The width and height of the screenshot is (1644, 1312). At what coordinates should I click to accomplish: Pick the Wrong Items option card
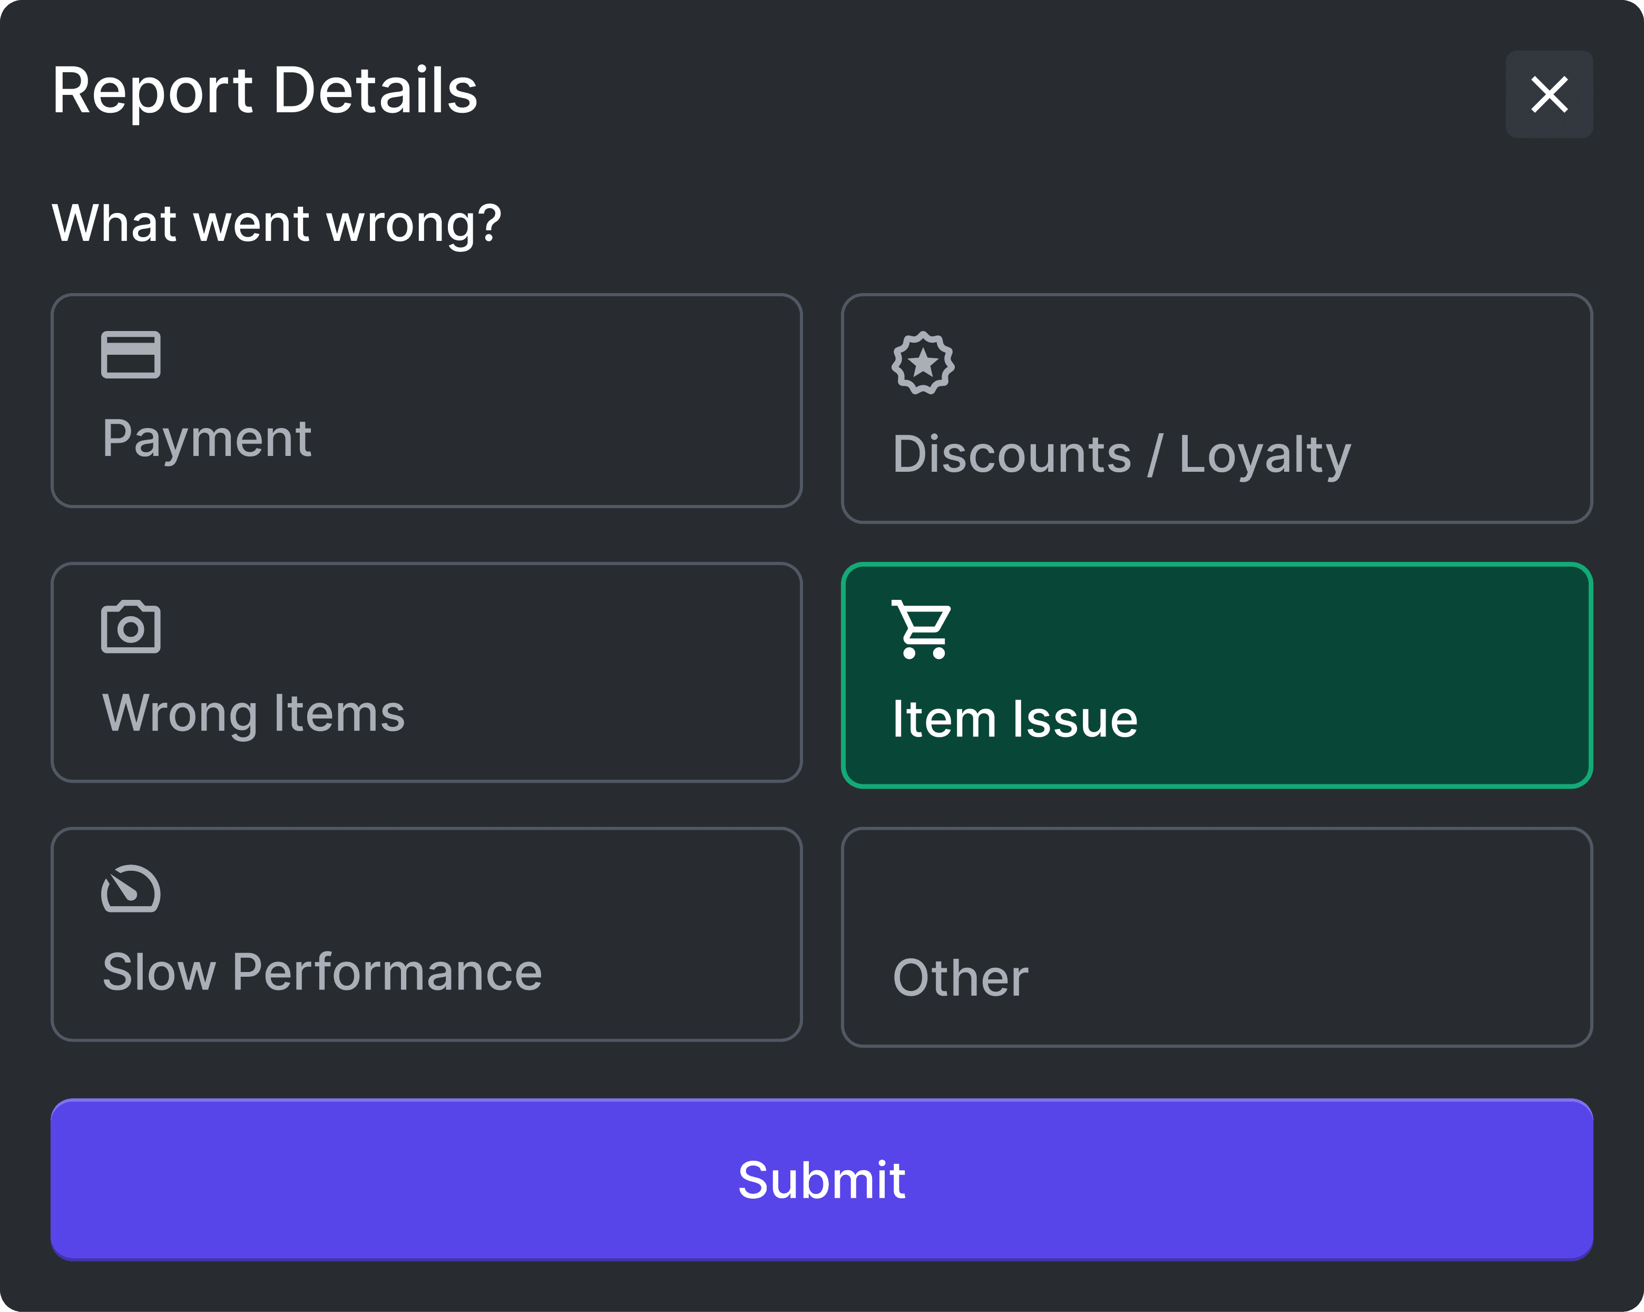click(x=426, y=672)
